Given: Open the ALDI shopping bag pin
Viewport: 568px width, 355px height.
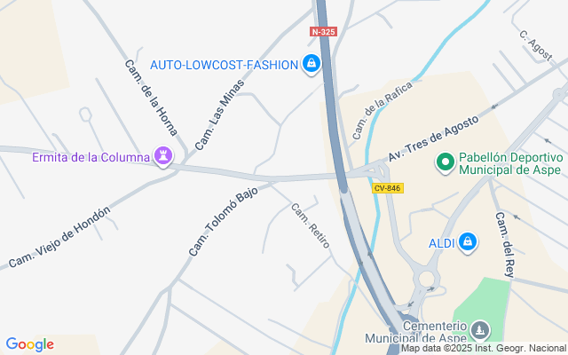Looking at the screenshot, I should click(x=468, y=242).
